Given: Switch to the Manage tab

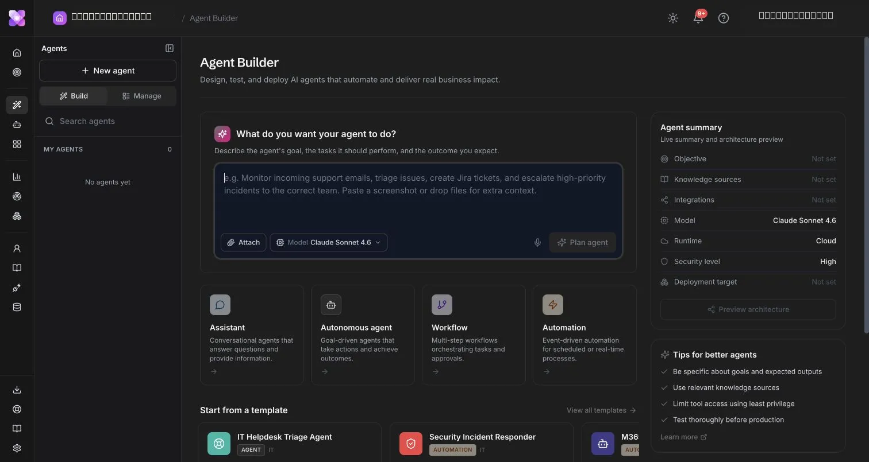Looking at the screenshot, I should (x=141, y=96).
